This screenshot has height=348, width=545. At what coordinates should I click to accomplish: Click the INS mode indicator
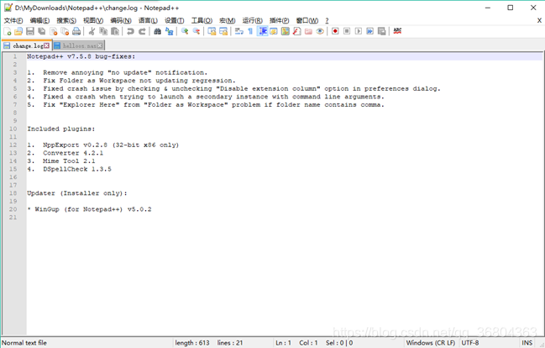527,343
